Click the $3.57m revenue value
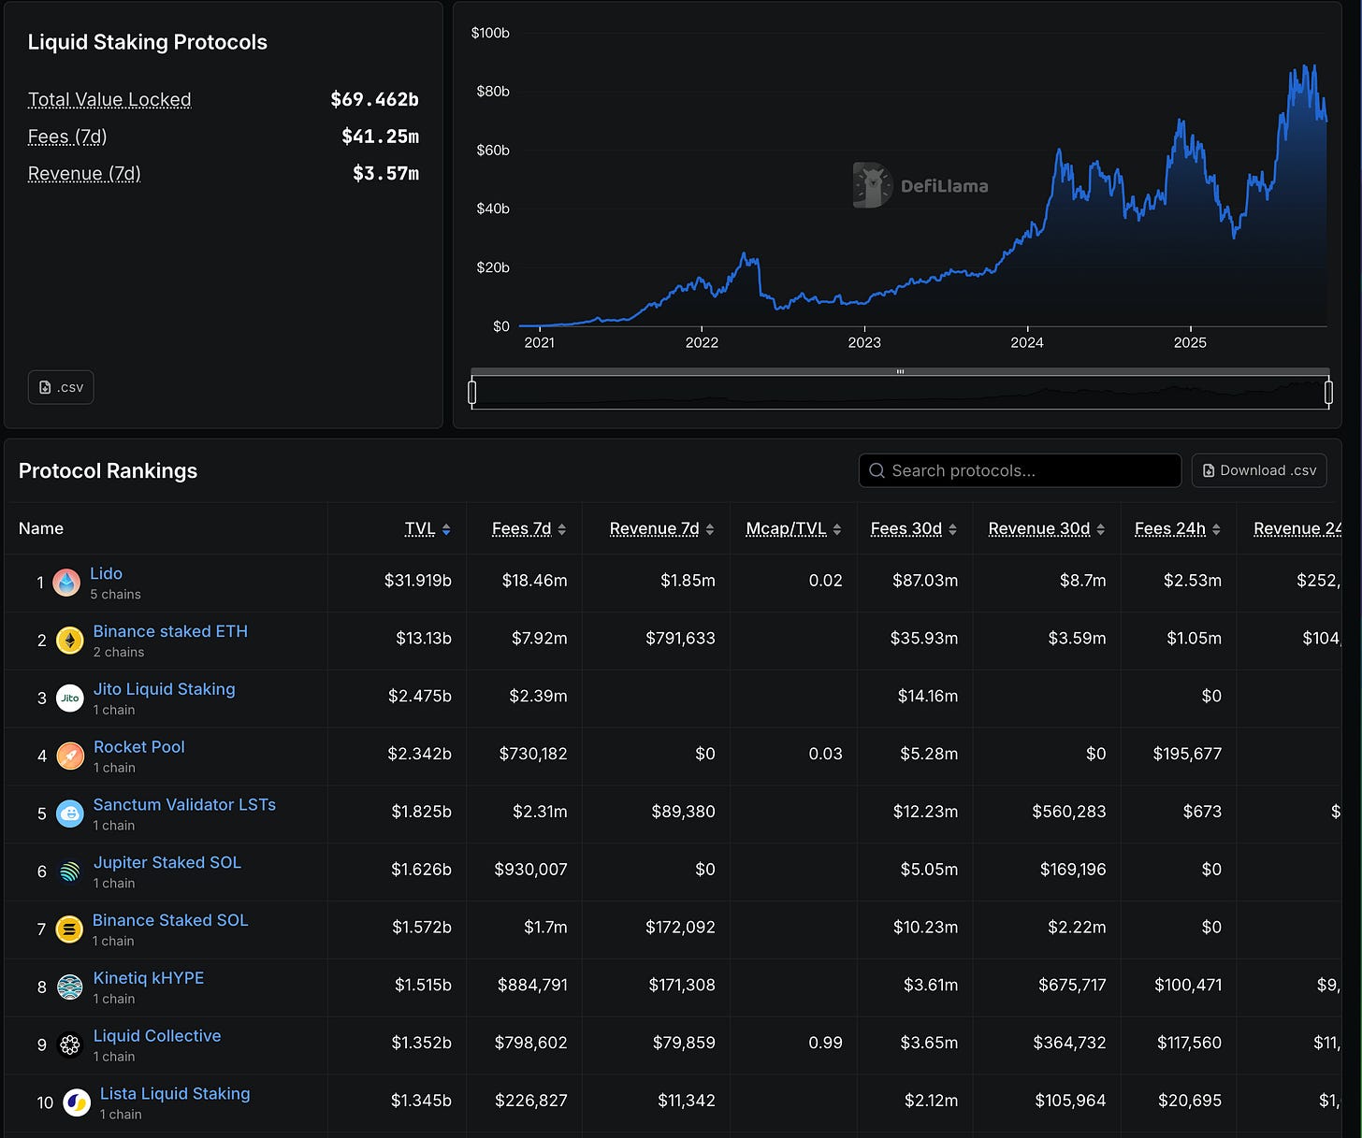The height and width of the screenshot is (1138, 1362). 385,173
